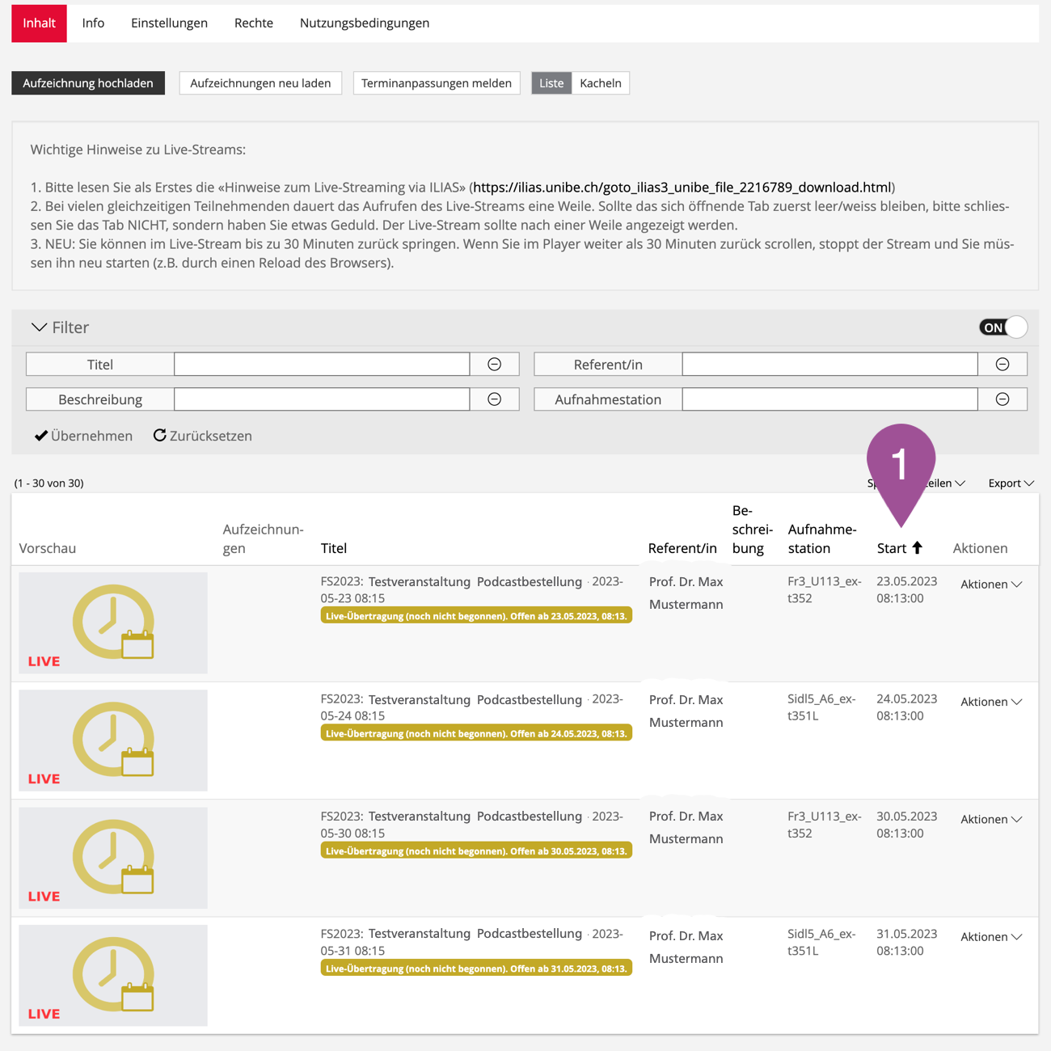The height and width of the screenshot is (1051, 1051).
Task: Remove the Referent/in filter via minus icon
Action: 1002,365
